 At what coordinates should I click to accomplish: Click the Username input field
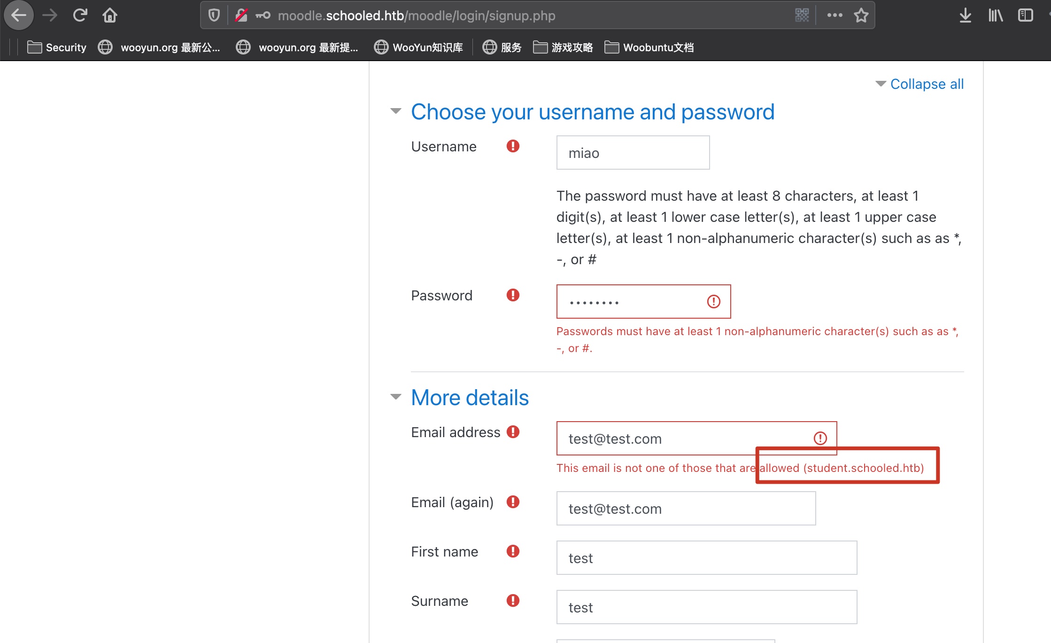pyautogui.click(x=633, y=153)
